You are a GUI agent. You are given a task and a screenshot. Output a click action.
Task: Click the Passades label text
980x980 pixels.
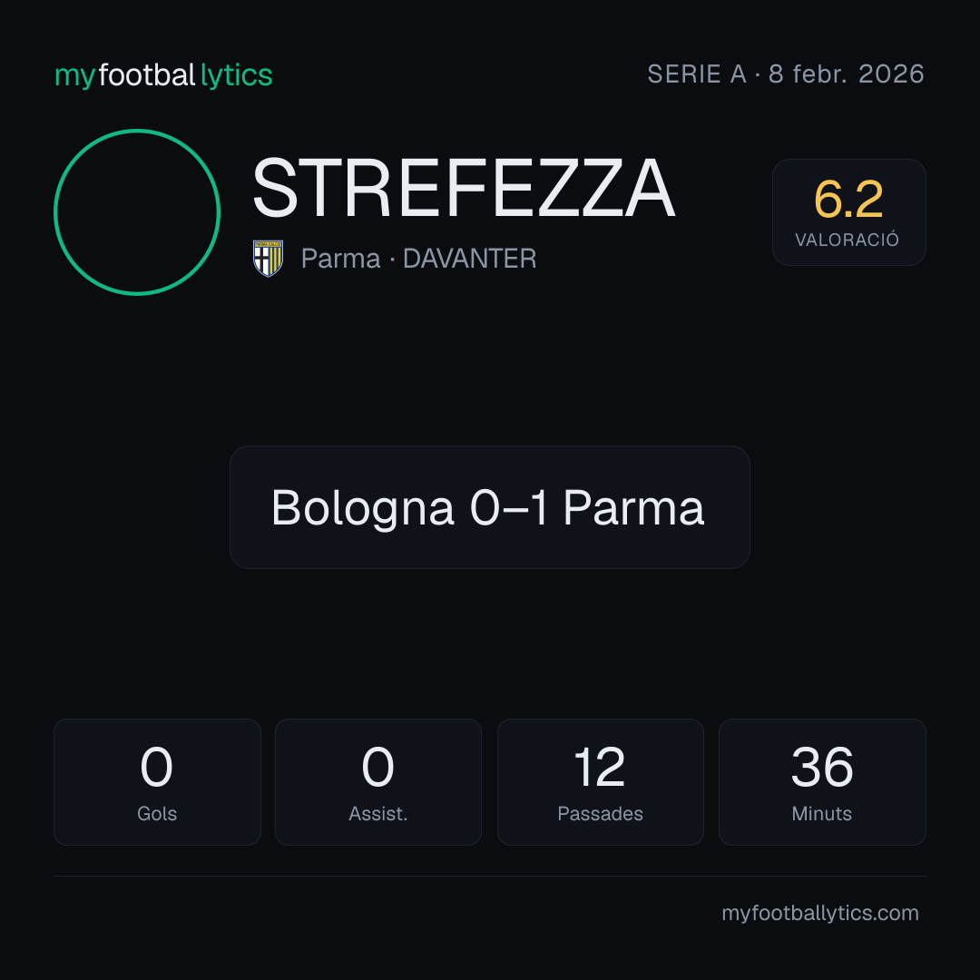point(600,814)
